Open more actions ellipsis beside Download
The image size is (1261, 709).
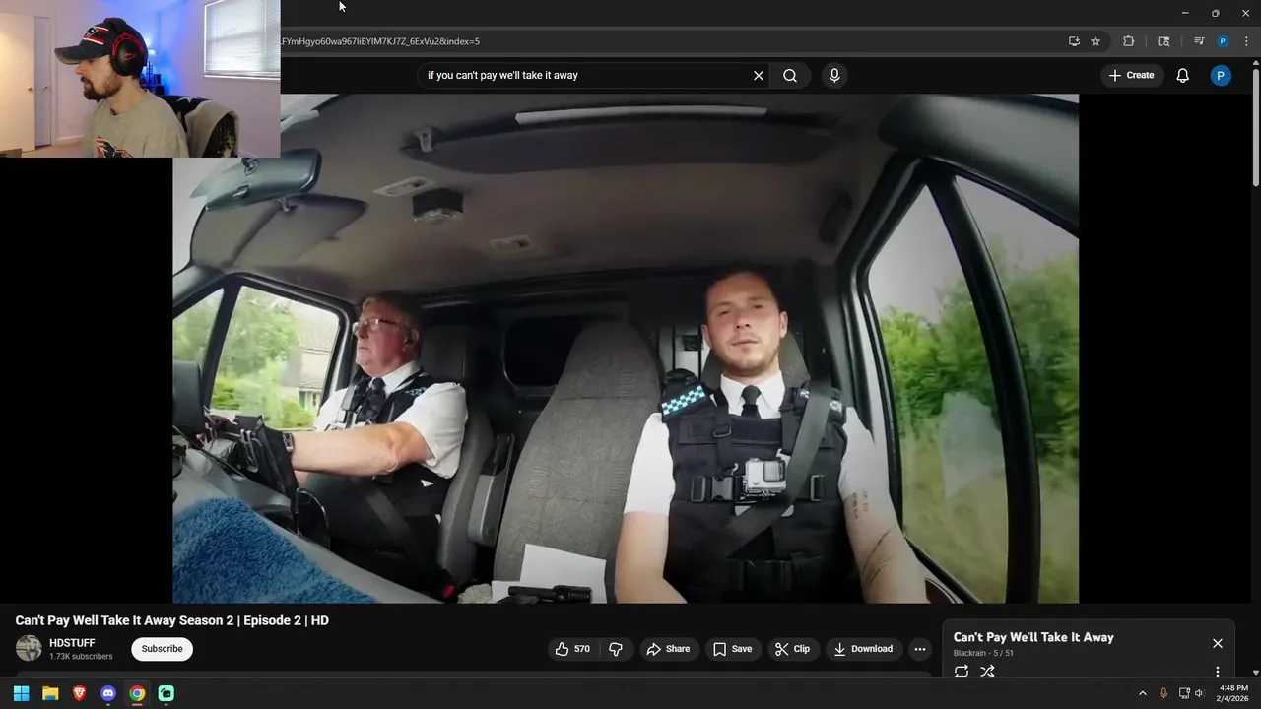coord(920,649)
